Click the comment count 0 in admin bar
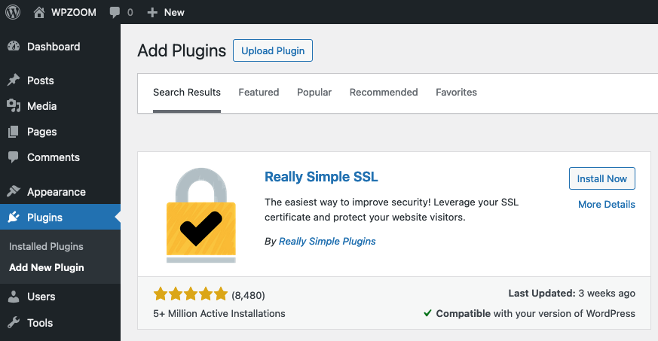Viewport: 658px width, 341px height. point(130,13)
